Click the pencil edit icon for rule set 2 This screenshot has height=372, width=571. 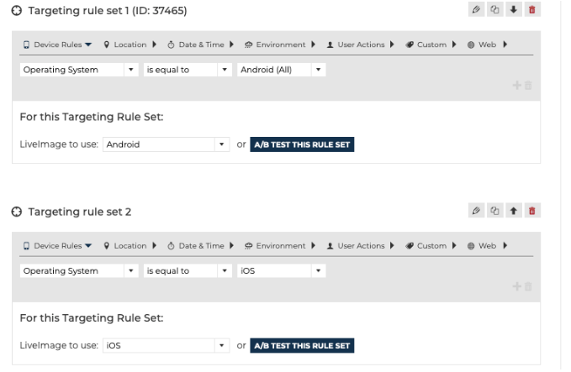click(477, 210)
